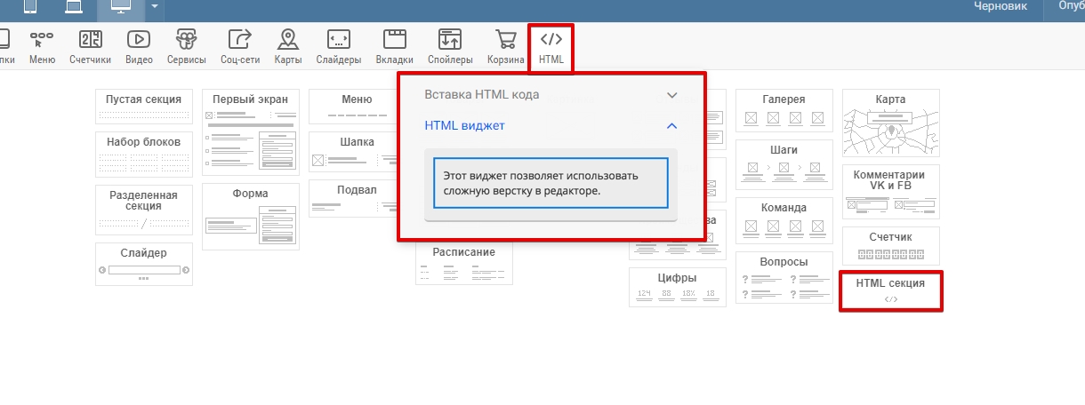Collapse the HTML виджет section
Viewport: 1085px width, 405px height.
(x=672, y=126)
